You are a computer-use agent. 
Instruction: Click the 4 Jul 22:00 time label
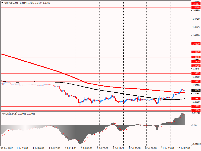[54, 148]
